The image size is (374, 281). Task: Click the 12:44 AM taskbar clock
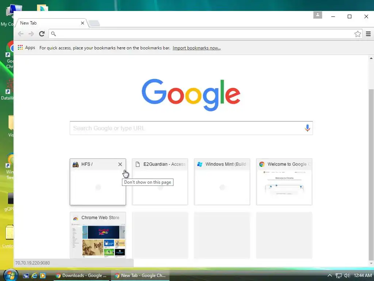[x=363, y=276]
